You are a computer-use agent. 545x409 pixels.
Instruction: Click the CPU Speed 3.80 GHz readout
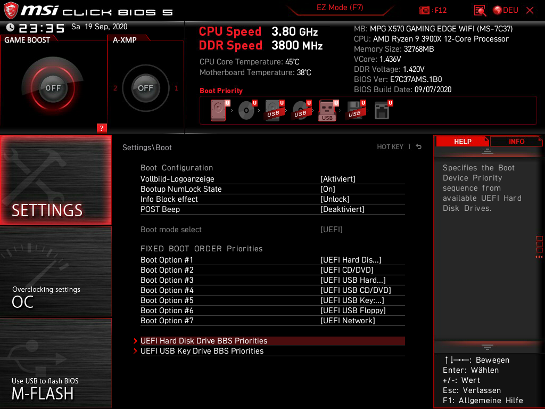[258, 31]
